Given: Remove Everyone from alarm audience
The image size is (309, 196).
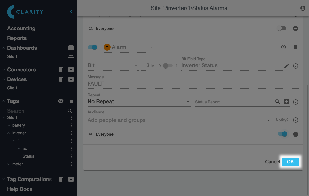Looking at the screenshot, I should (x=296, y=134).
